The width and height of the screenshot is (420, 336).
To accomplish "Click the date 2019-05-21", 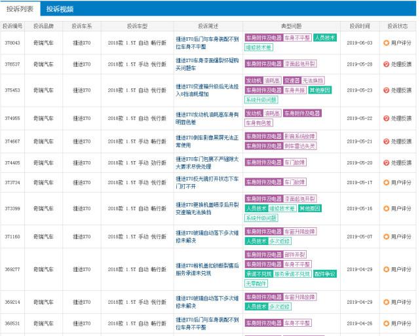I will point(360,141).
